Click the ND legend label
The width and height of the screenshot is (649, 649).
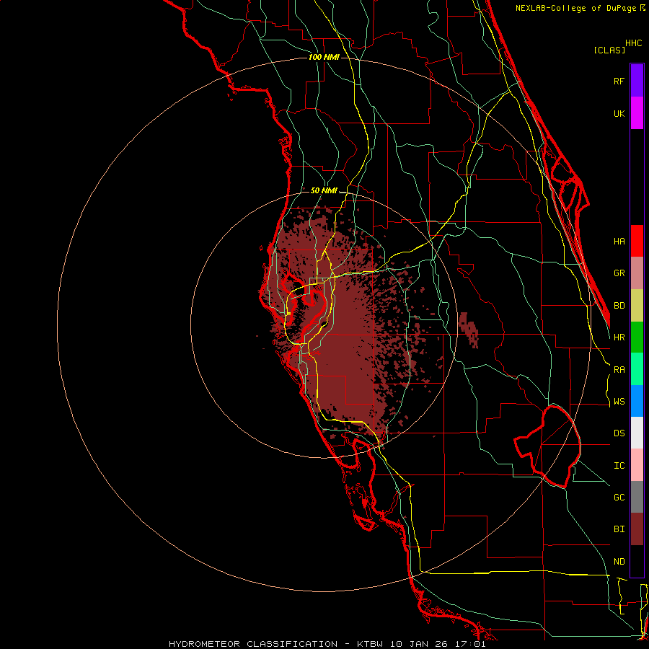[619, 562]
